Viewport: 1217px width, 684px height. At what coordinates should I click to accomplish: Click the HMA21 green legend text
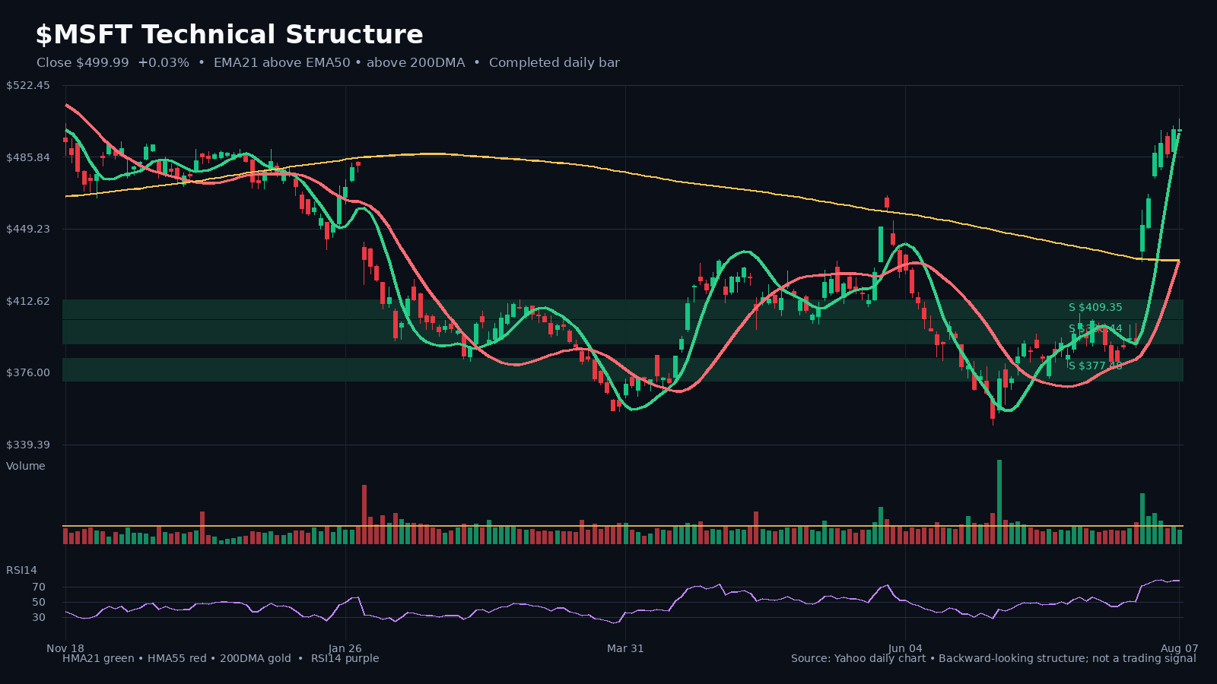coord(98,658)
